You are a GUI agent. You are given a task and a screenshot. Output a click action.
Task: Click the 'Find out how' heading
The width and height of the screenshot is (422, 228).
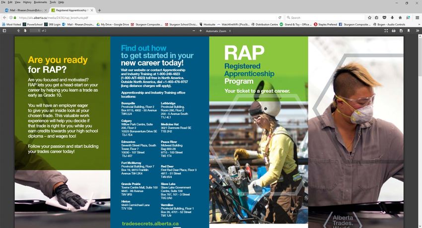[143, 49]
